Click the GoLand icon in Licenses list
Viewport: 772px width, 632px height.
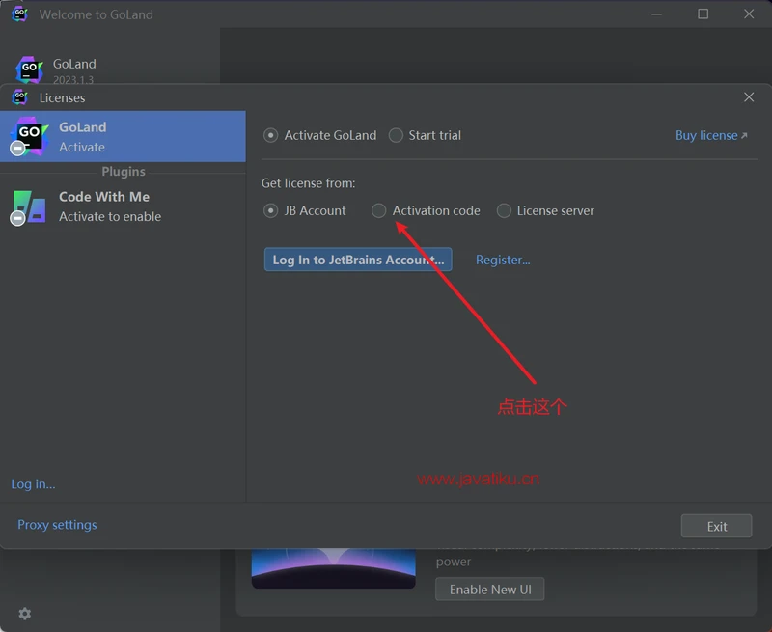[x=29, y=135]
